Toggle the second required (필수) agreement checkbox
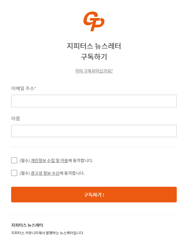The image size is (190, 246). [14, 173]
